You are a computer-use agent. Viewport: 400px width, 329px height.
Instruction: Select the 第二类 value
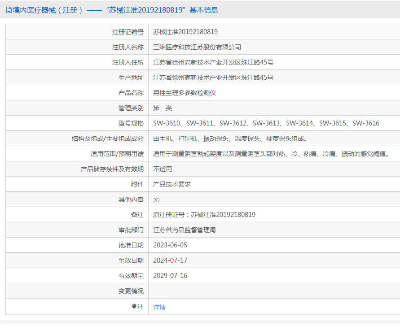click(x=163, y=108)
